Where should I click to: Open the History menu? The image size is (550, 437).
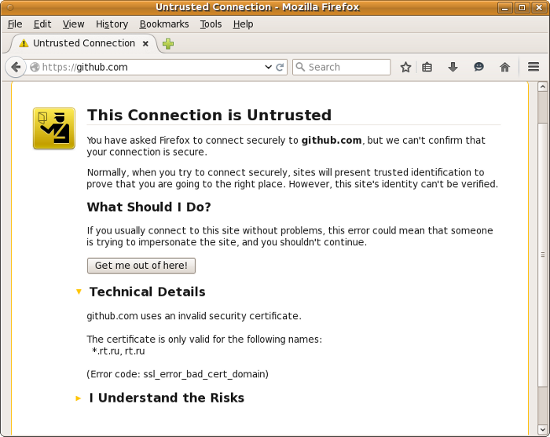point(112,24)
